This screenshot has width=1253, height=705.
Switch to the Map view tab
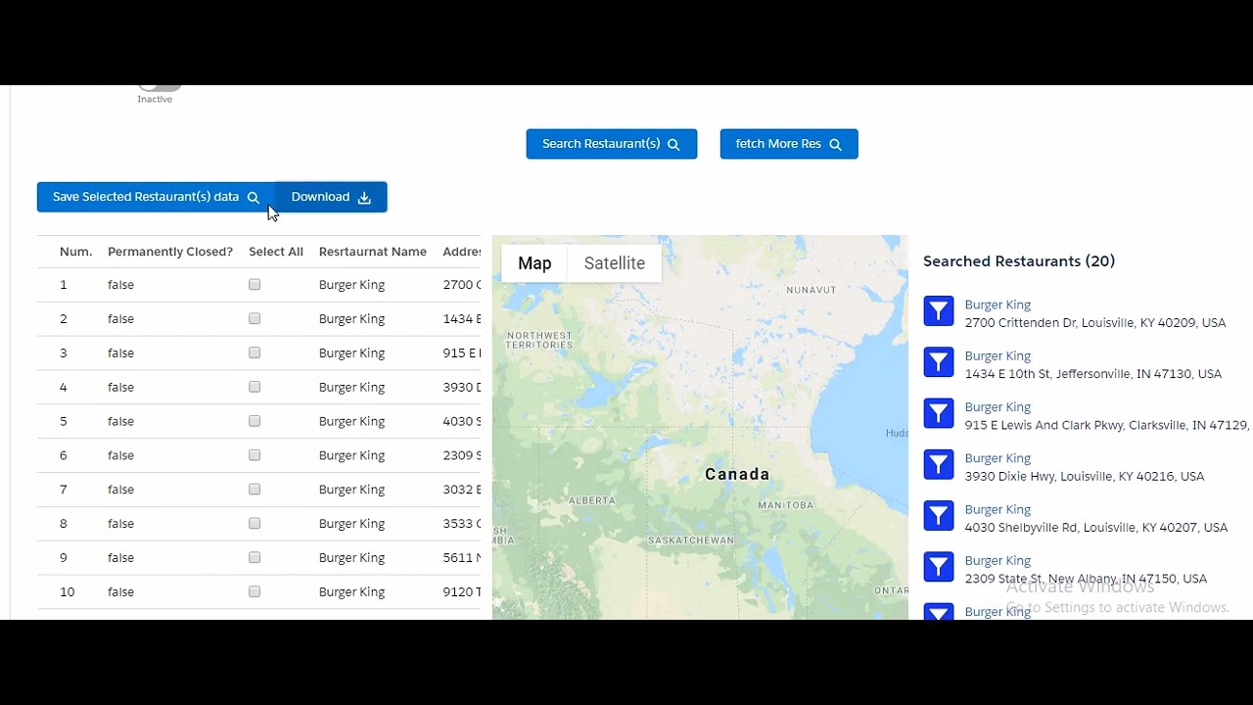pos(534,263)
